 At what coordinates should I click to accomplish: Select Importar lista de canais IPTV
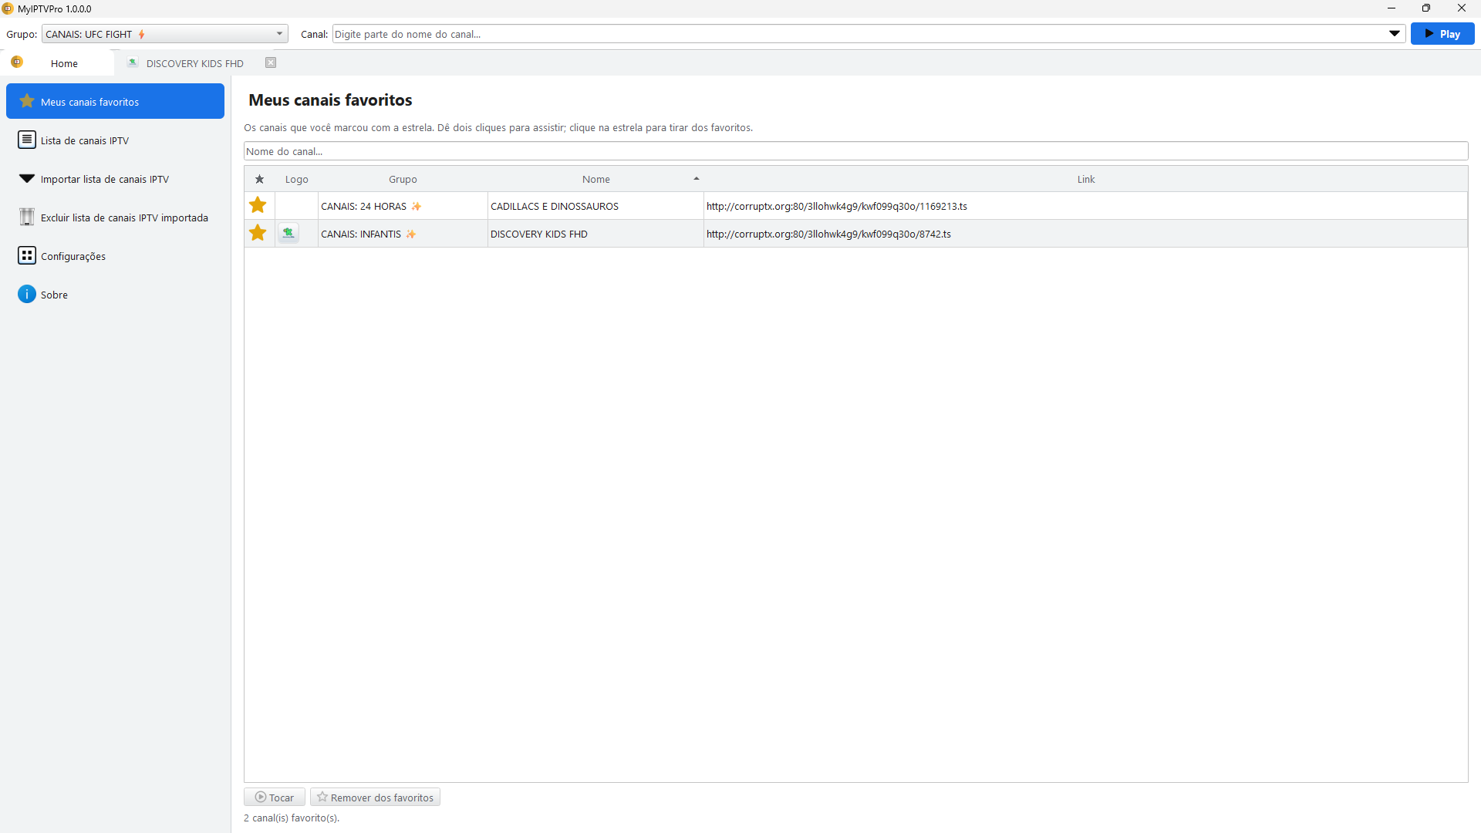[x=115, y=178]
